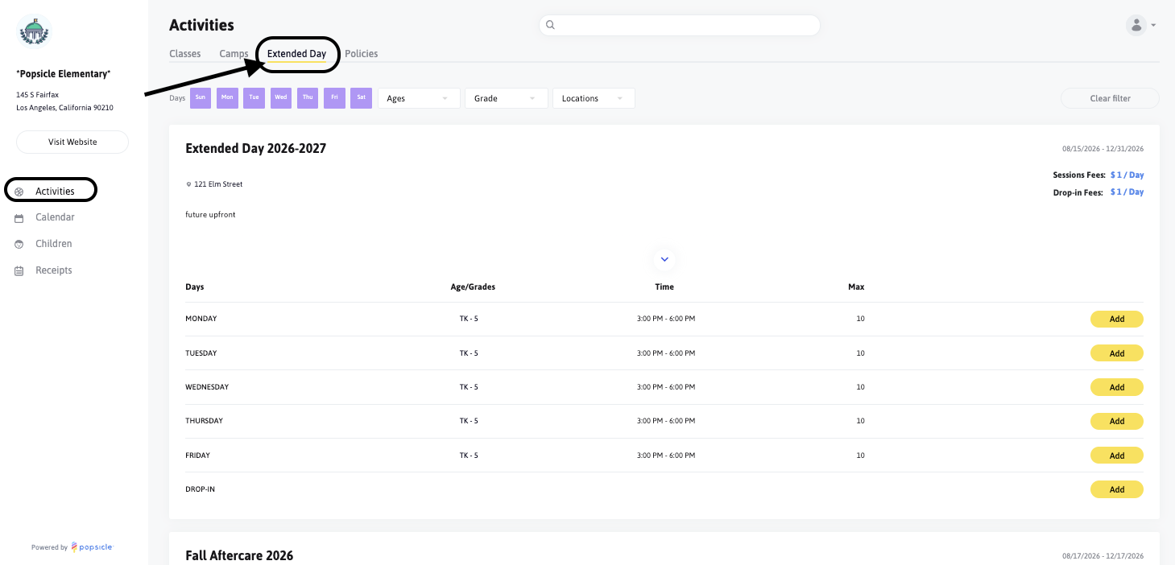
Task: Switch to the Policies tab
Action: coord(362,54)
